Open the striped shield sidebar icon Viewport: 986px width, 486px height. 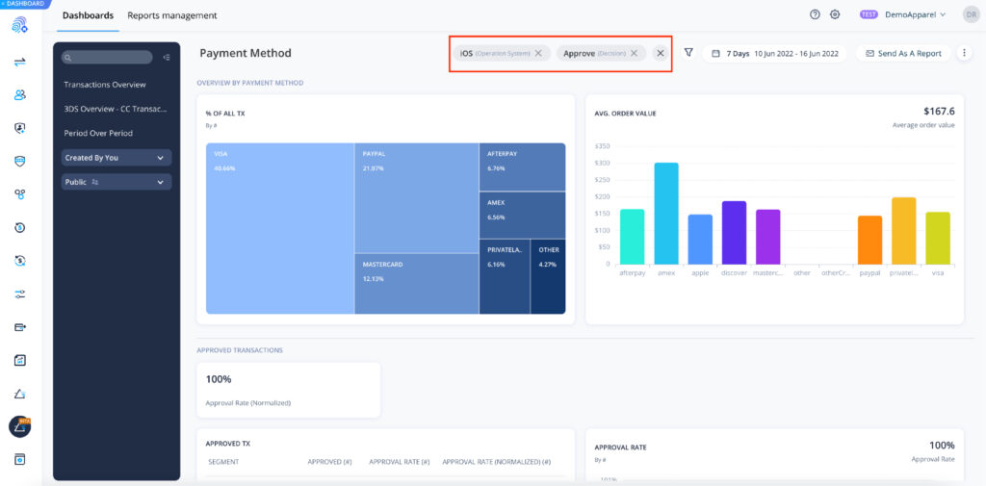[19, 162]
